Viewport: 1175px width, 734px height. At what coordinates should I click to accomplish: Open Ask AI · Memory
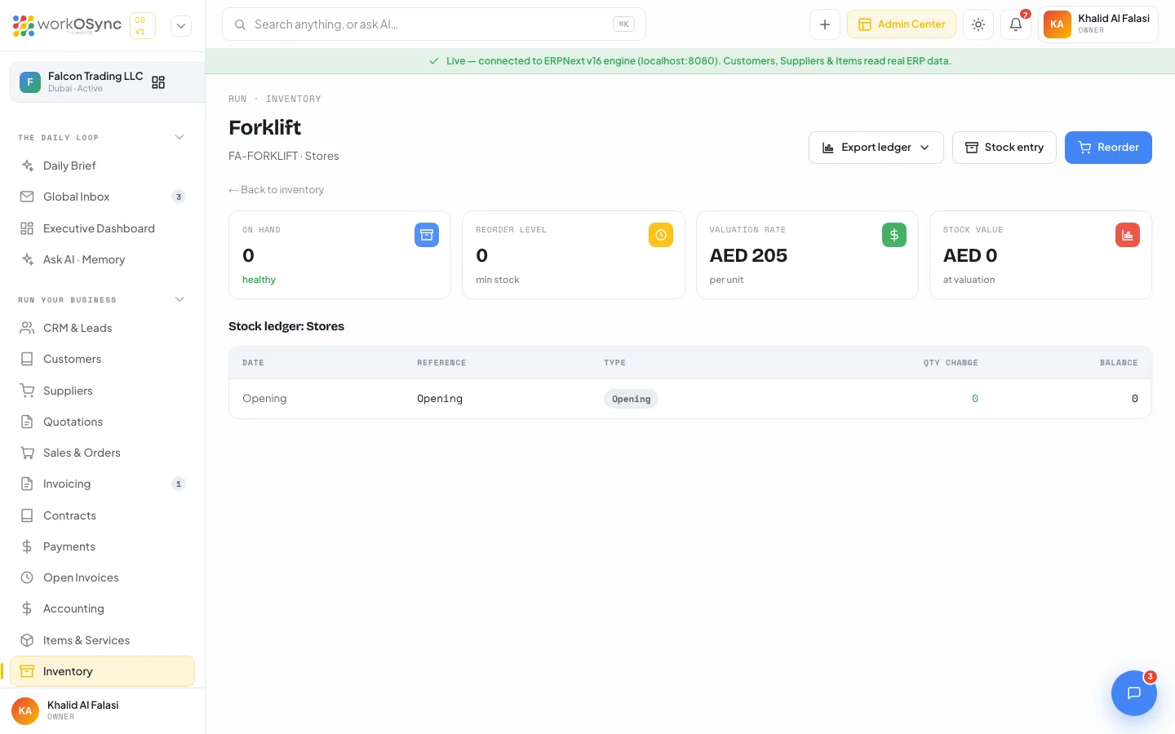coord(102,259)
